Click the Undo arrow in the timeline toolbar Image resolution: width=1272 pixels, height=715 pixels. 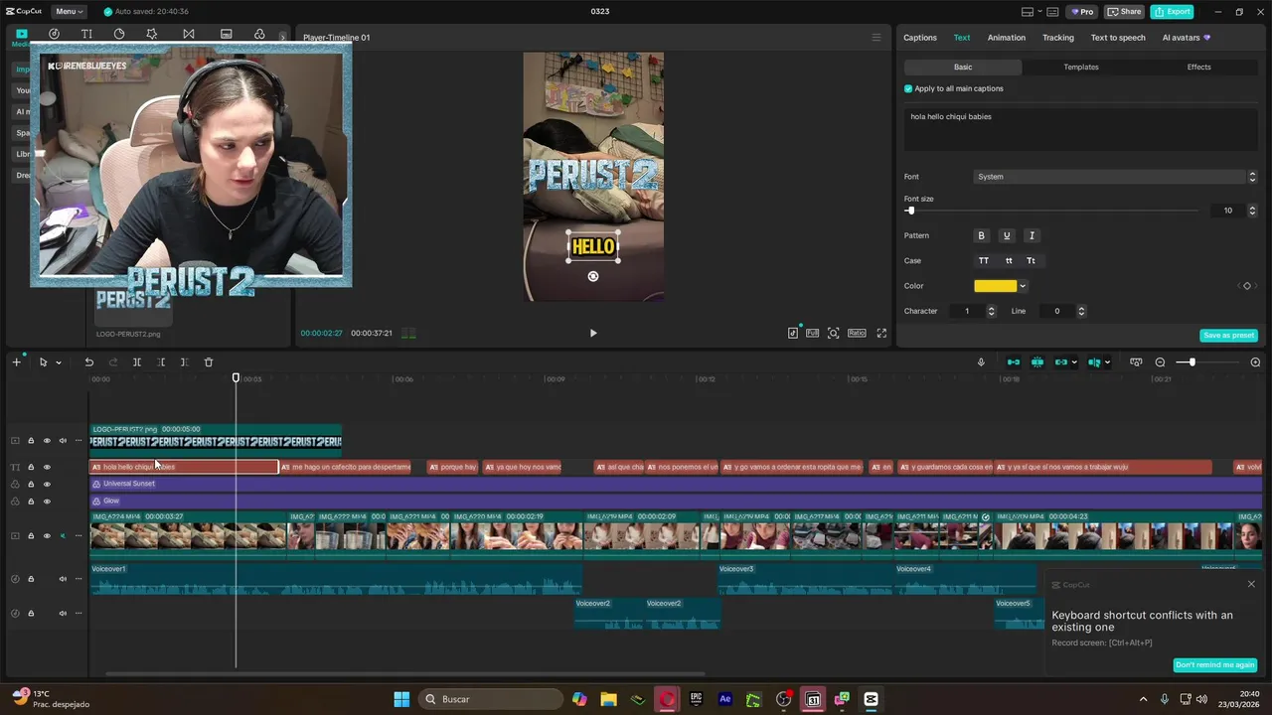click(x=88, y=362)
